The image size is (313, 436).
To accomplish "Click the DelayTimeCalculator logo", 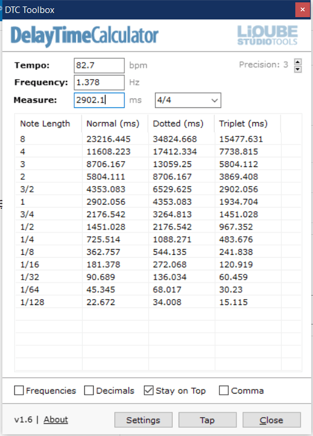I will click(84, 36).
